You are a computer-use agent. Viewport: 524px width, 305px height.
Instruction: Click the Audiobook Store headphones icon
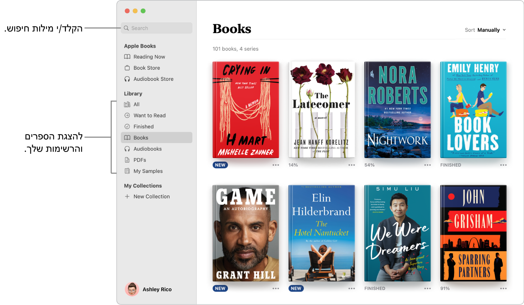coord(127,79)
